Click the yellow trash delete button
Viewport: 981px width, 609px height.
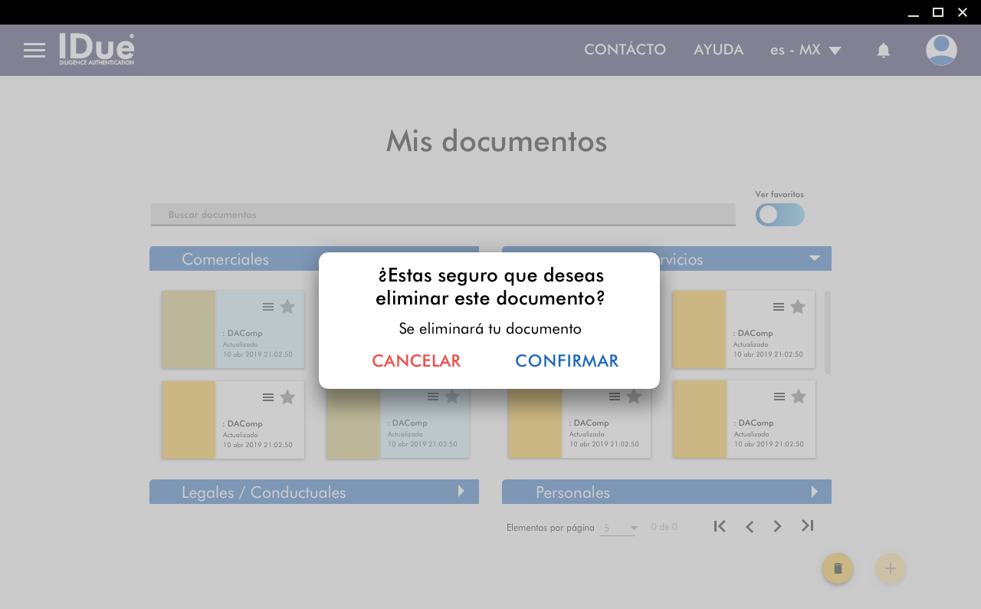click(838, 568)
